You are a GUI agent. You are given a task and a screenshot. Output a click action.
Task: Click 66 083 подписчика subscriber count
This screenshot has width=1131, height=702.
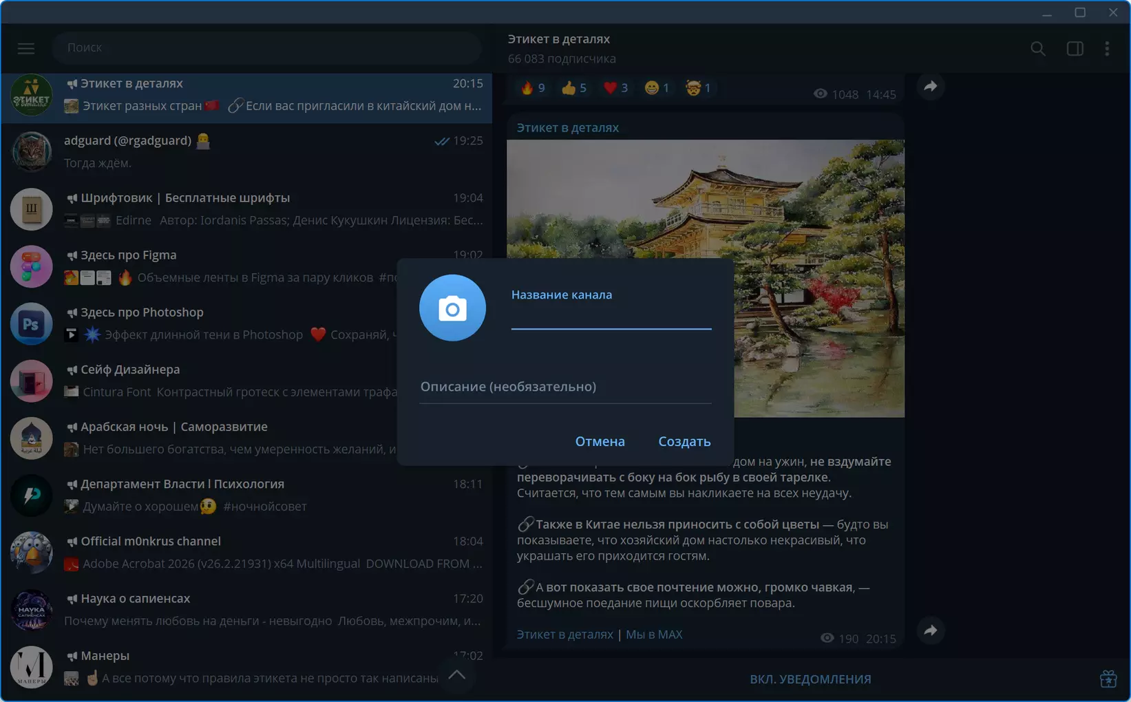click(562, 59)
